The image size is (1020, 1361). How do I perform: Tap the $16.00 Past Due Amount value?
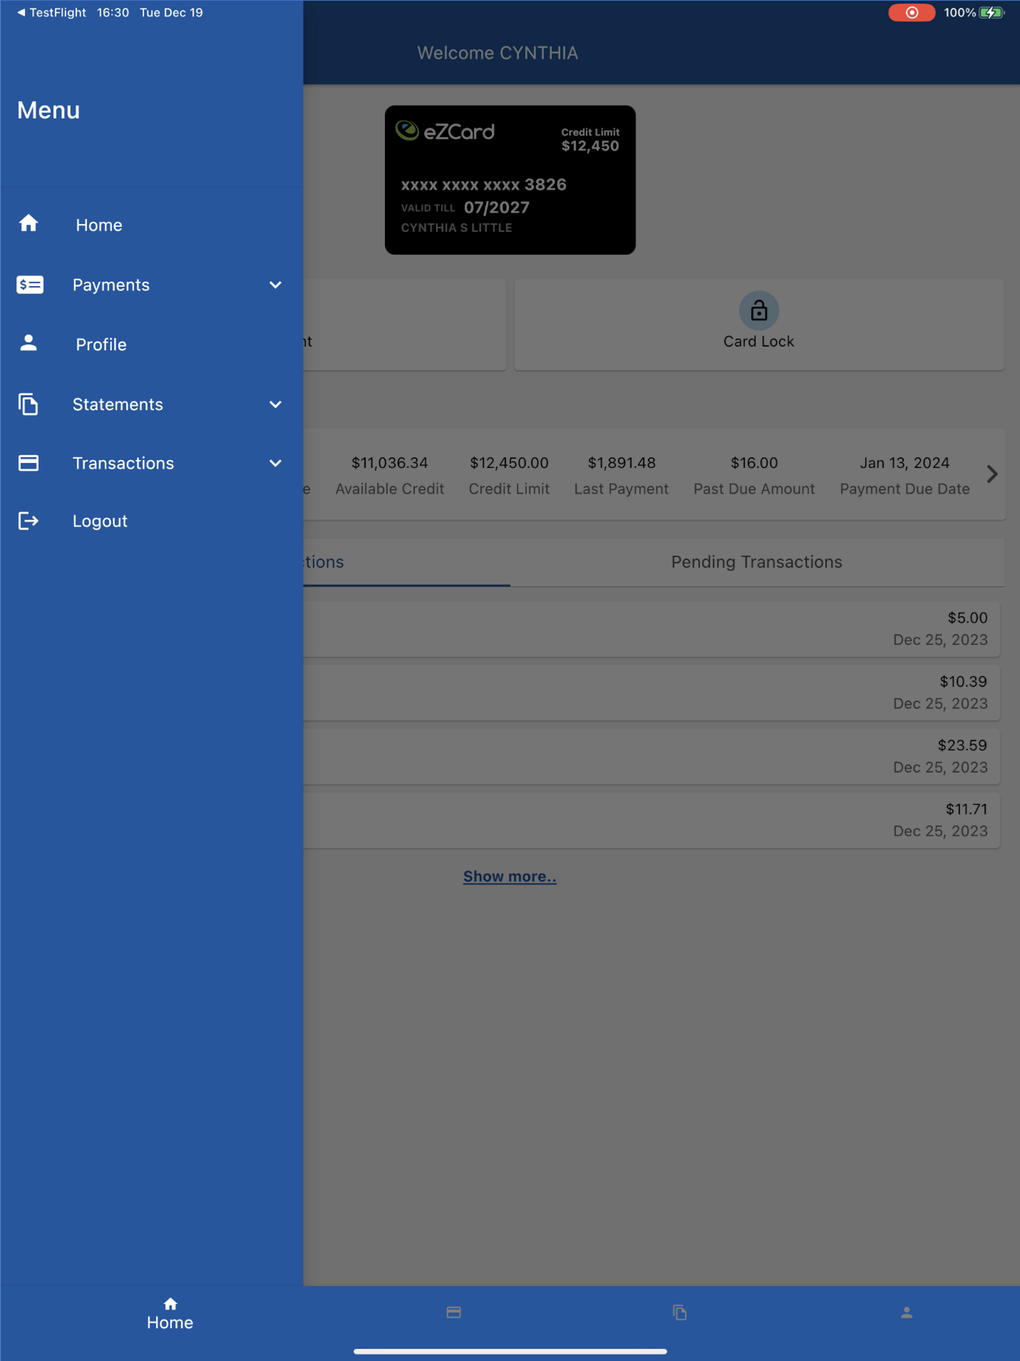point(754,463)
